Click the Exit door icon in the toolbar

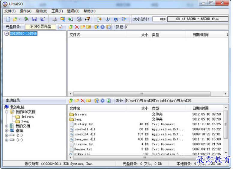pos(124,19)
